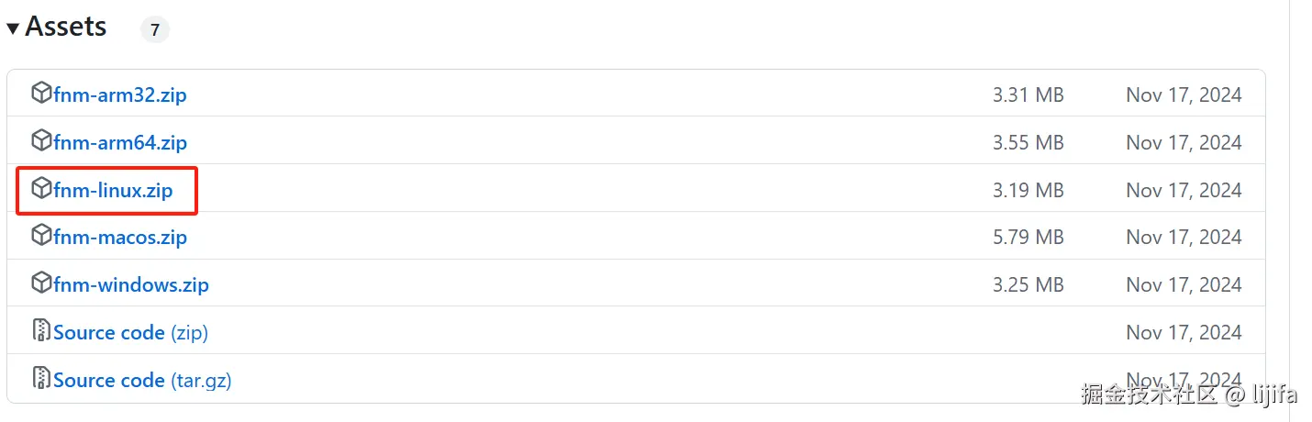Click package icon beside fnm-windows.zip
The width and height of the screenshot is (1312, 422).
pyautogui.click(x=41, y=283)
